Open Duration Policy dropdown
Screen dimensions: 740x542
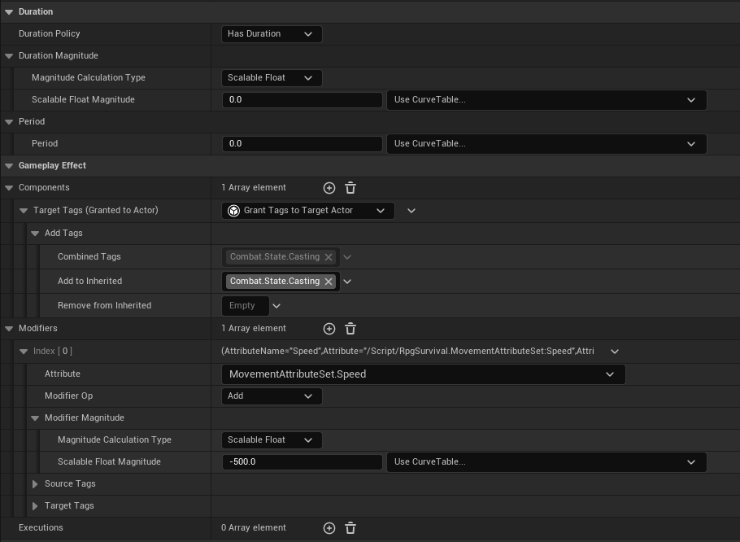(272, 34)
